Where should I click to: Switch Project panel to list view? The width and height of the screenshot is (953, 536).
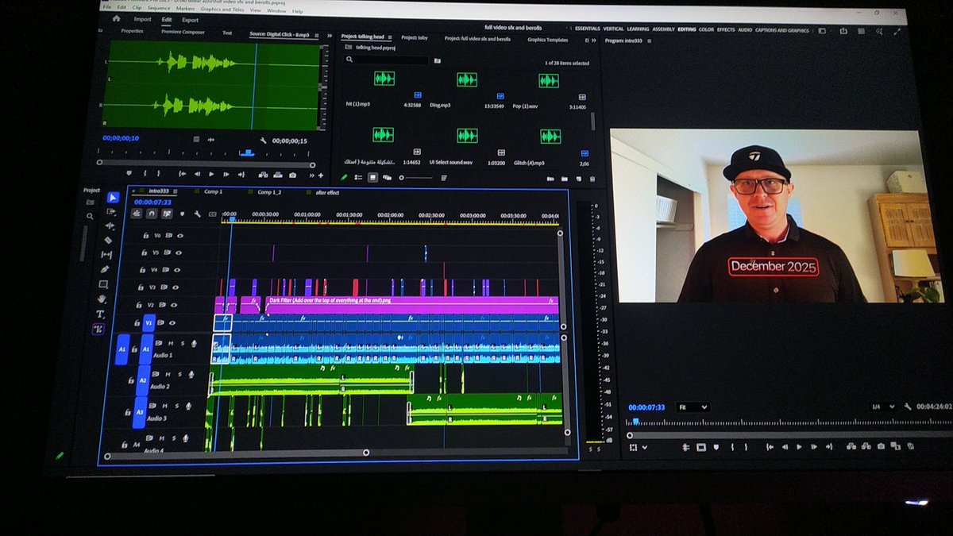coord(358,178)
